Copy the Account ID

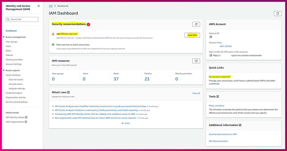[211, 37]
